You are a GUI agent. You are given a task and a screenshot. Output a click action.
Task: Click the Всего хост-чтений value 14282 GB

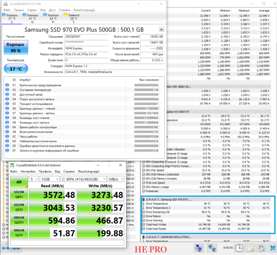tap(152, 36)
